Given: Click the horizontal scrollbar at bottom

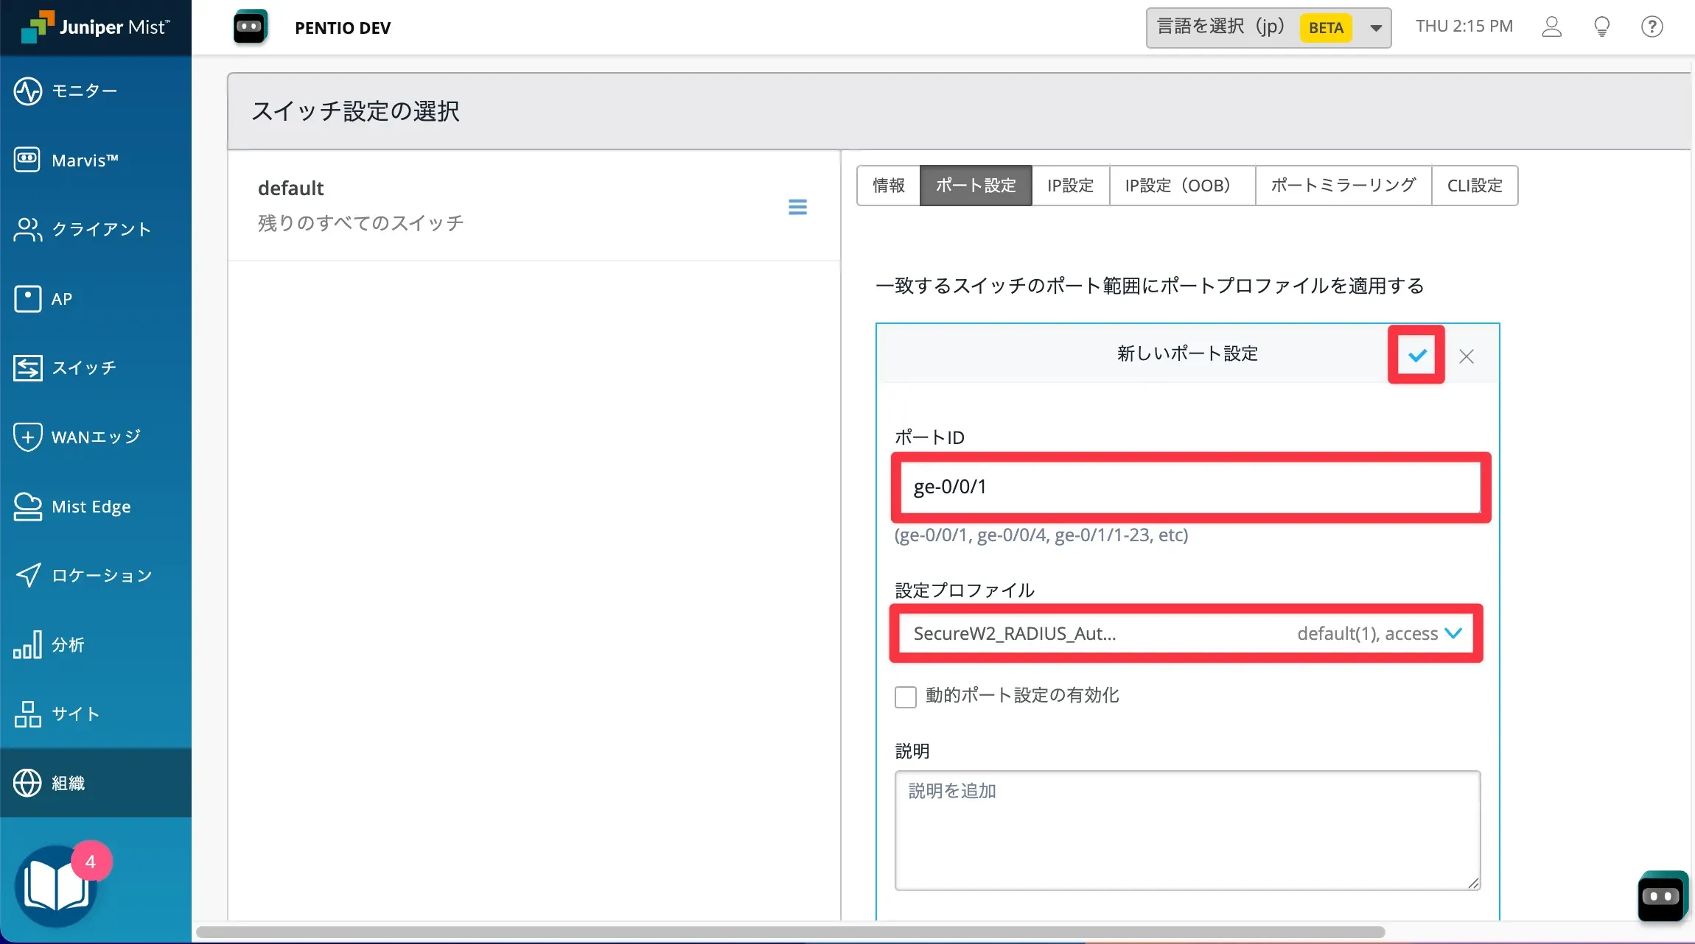Looking at the screenshot, I should [x=790, y=932].
